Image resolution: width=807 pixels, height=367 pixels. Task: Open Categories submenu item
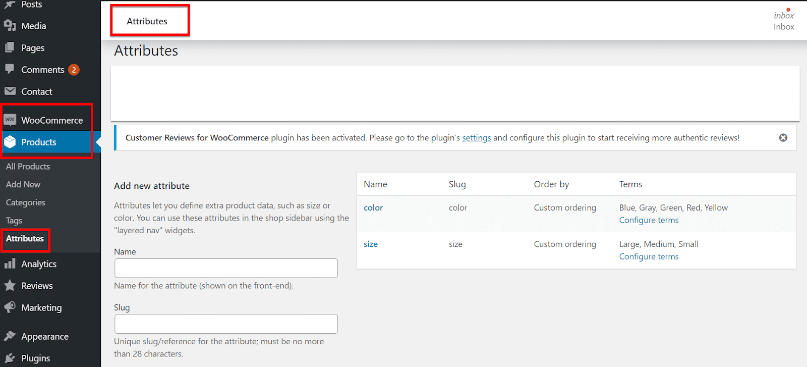point(26,202)
